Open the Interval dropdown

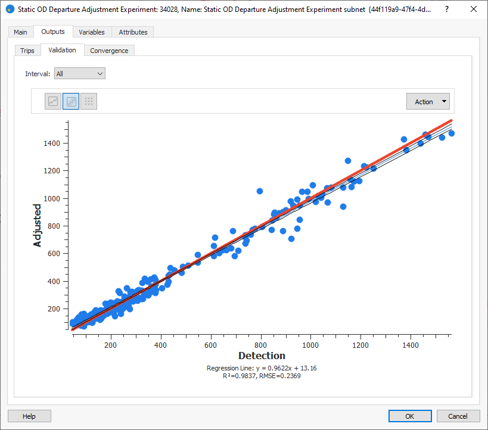coord(79,74)
